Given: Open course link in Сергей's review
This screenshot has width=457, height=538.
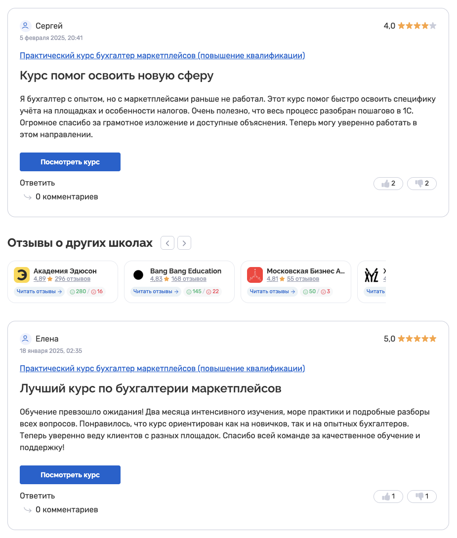Looking at the screenshot, I should pos(162,55).
